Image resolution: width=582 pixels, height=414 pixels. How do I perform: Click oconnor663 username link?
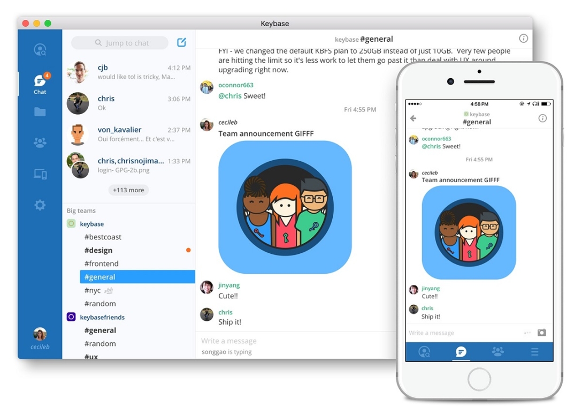pos(236,85)
